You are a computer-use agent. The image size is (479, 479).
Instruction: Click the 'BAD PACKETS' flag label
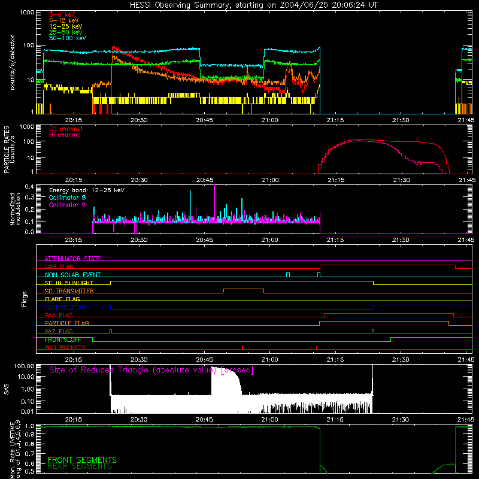(x=65, y=347)
